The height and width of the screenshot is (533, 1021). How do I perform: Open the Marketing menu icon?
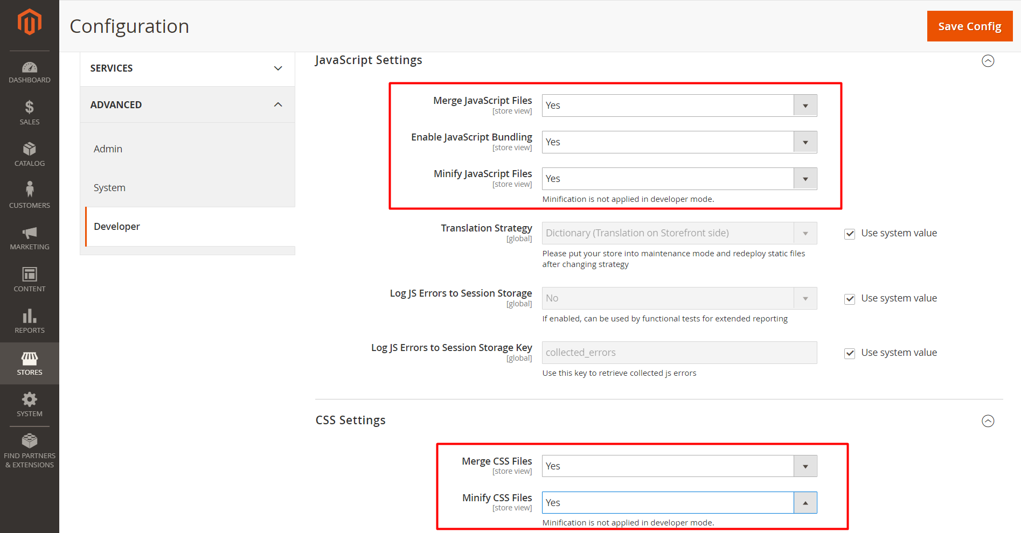(30, 236)
